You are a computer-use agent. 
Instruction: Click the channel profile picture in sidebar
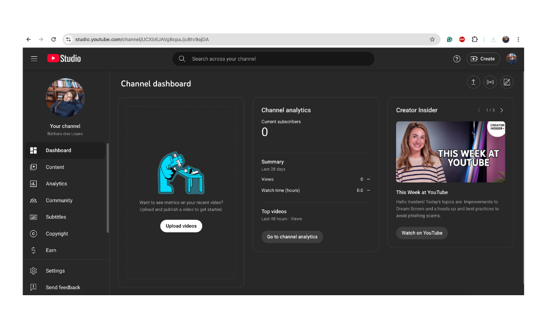[65, 97]
